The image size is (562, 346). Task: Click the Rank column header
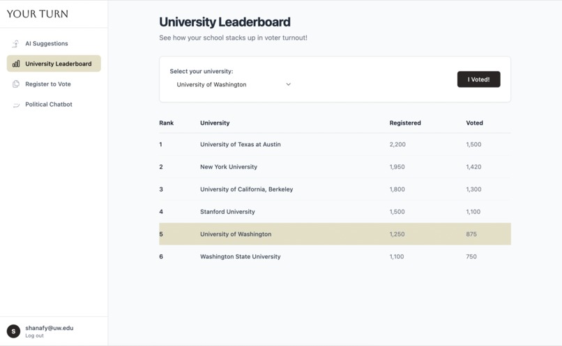click(x=167, y=123)
